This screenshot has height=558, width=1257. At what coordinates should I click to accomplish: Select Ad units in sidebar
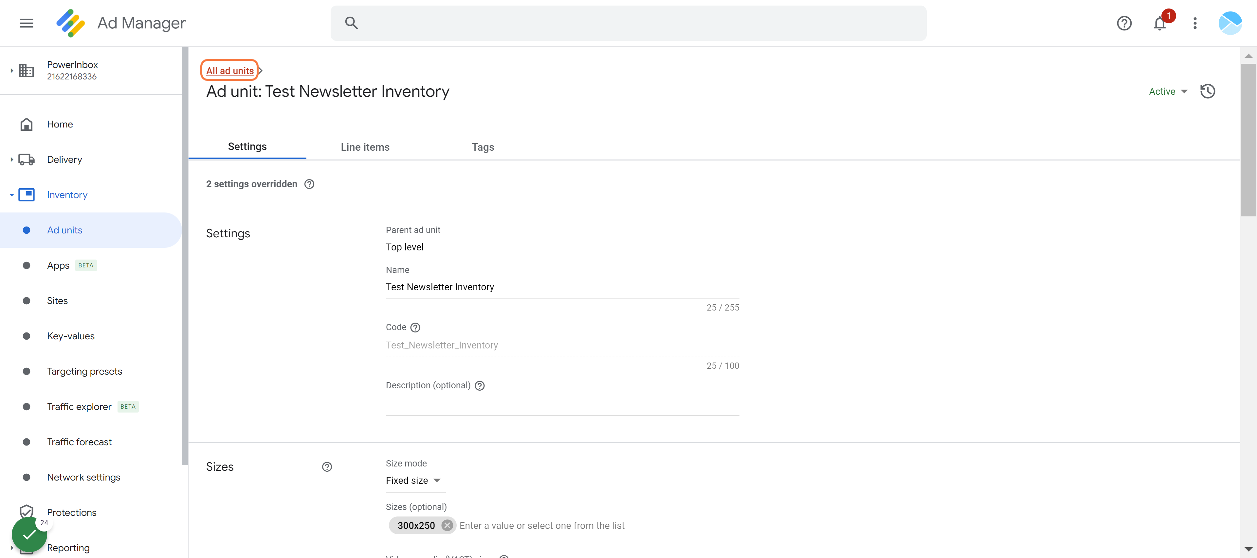(x=91, y=230)
